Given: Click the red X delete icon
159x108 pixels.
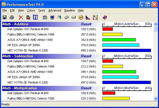Looking at the screenshot, I should [21, 17].
